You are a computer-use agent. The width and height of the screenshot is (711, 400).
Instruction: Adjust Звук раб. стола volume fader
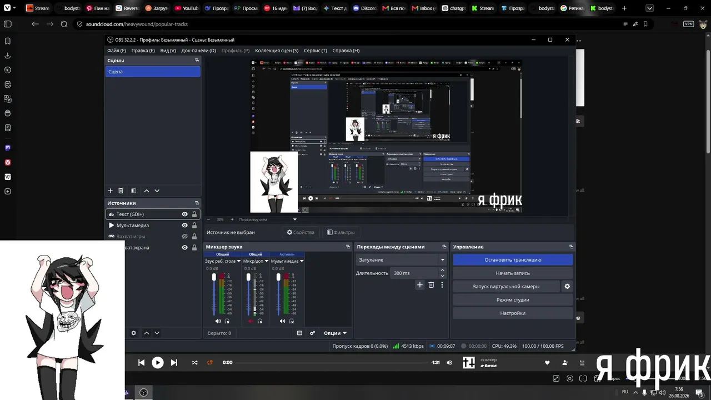pos(214,278)
